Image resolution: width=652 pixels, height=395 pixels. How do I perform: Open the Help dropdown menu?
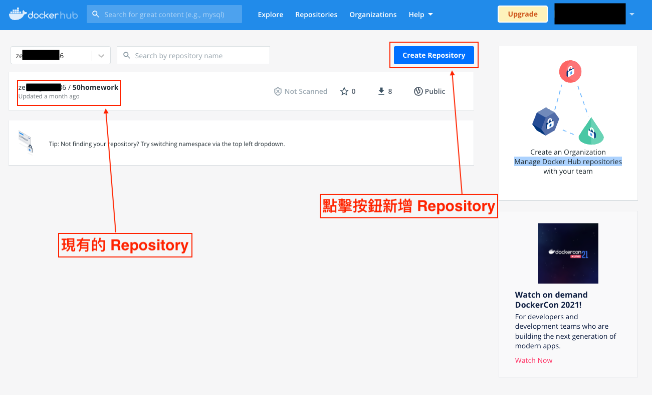point(420,15)
